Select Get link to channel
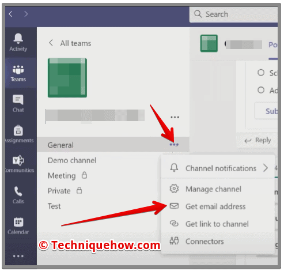 pyautogui.click(x=218, y=224)
